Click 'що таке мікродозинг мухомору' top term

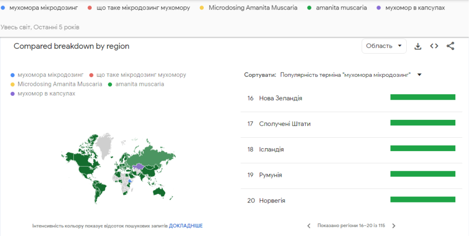[143, 8]
